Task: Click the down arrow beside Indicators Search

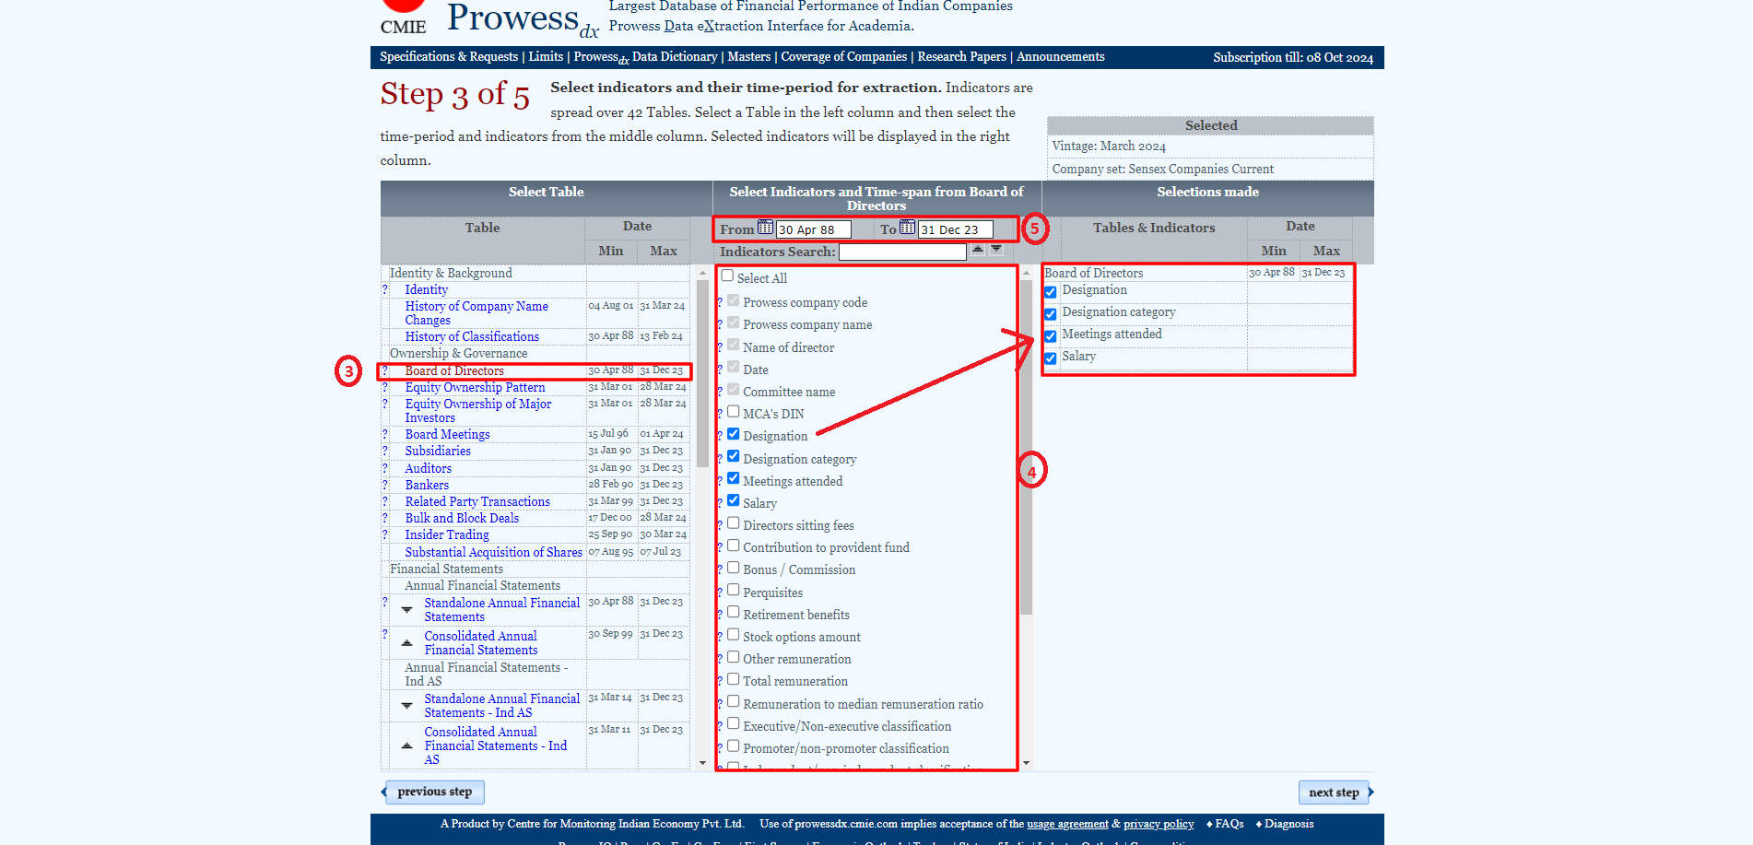Action: [x=996, y=250]
